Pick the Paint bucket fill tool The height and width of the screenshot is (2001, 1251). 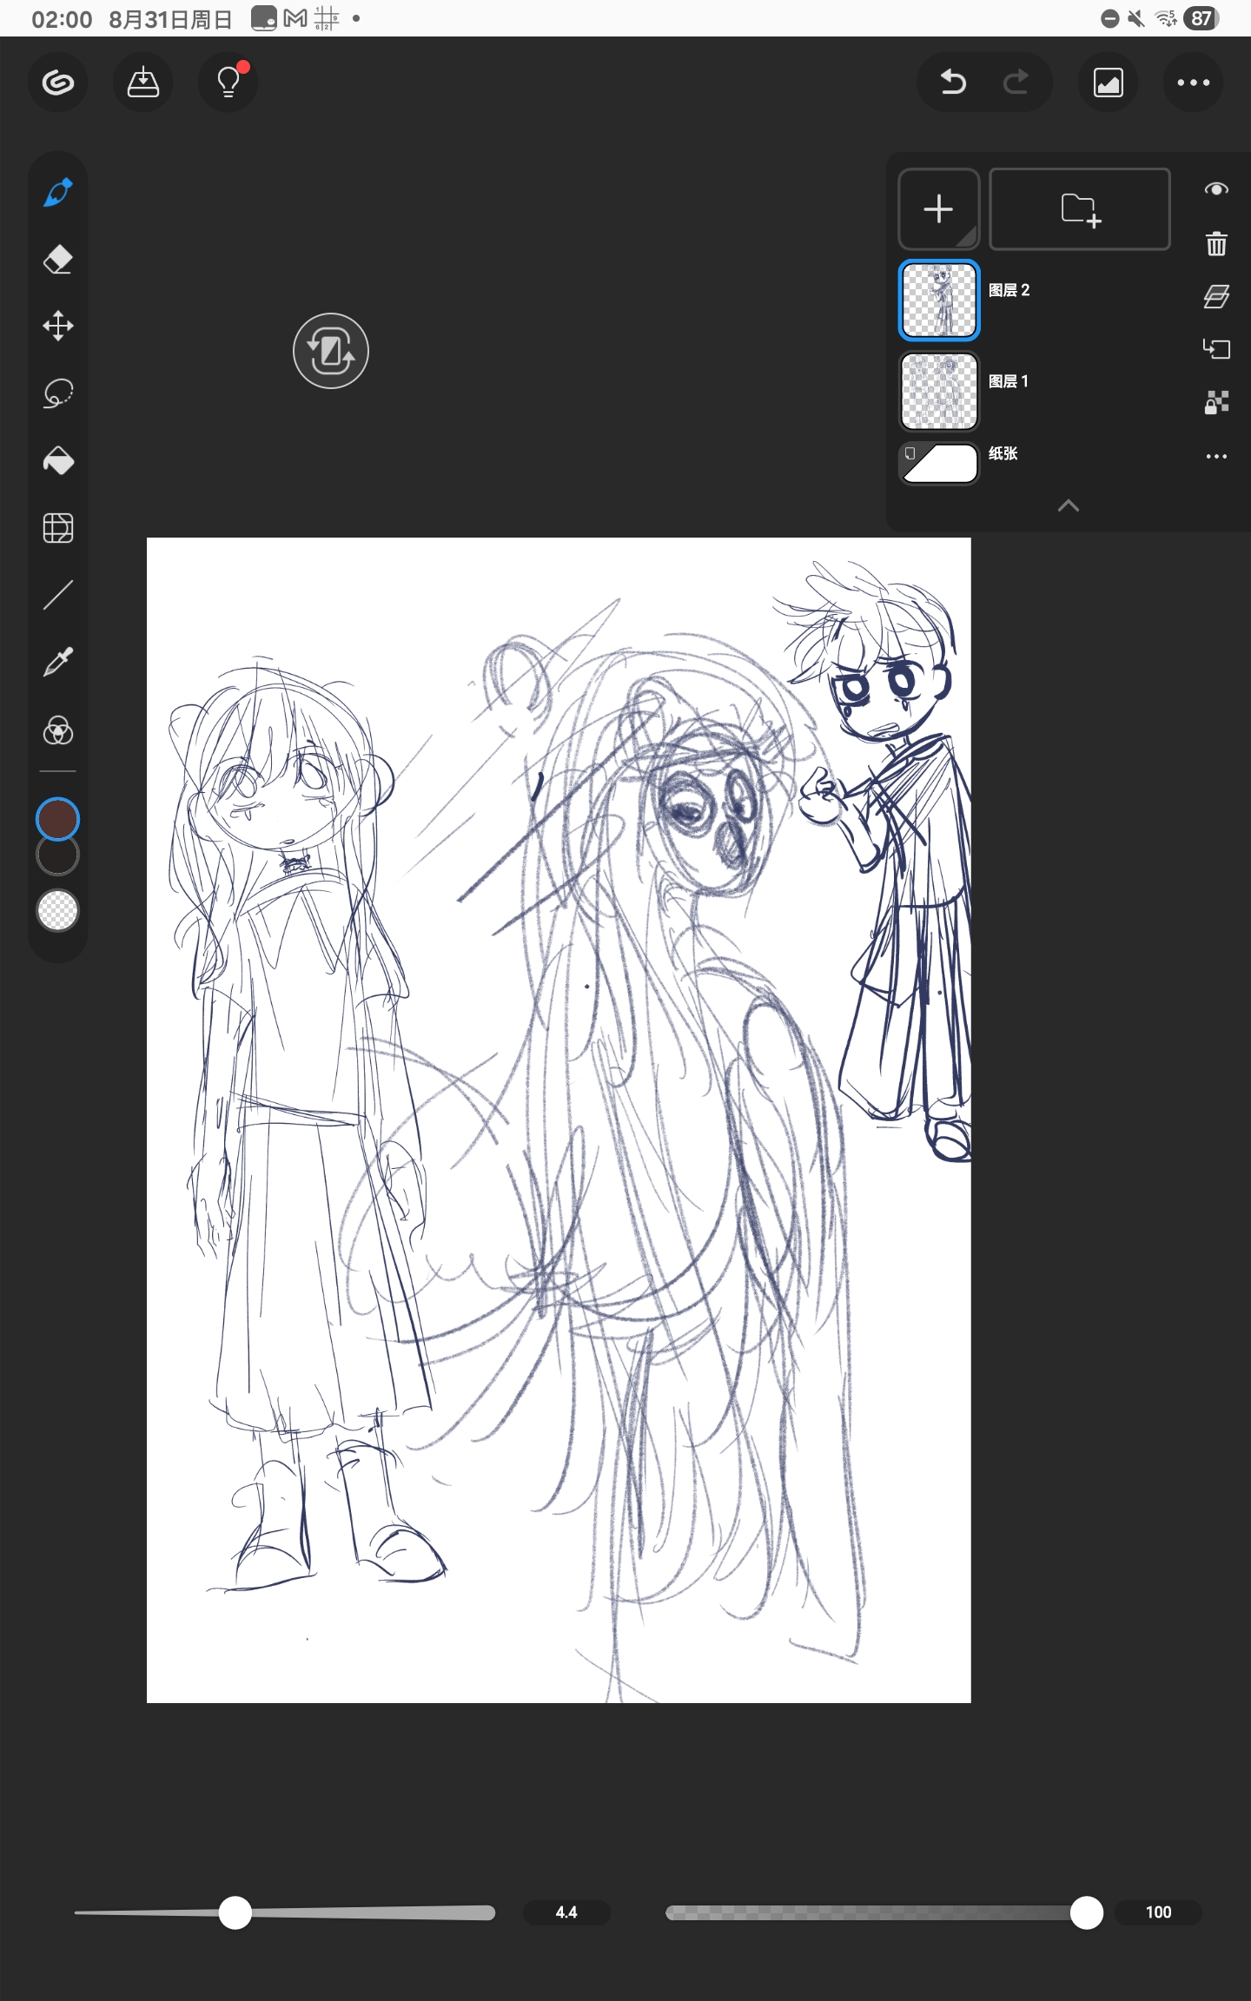coord(58,460)
